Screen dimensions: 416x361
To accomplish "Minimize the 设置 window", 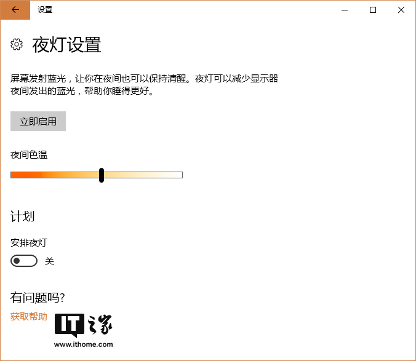I will [345, 10].
